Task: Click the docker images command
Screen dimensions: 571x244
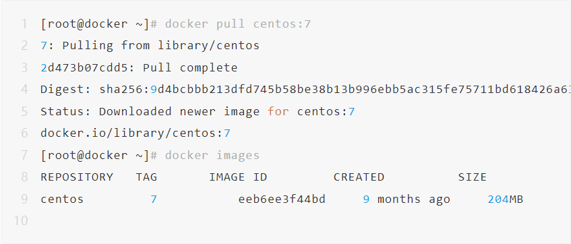Action: tap(212, 156)
